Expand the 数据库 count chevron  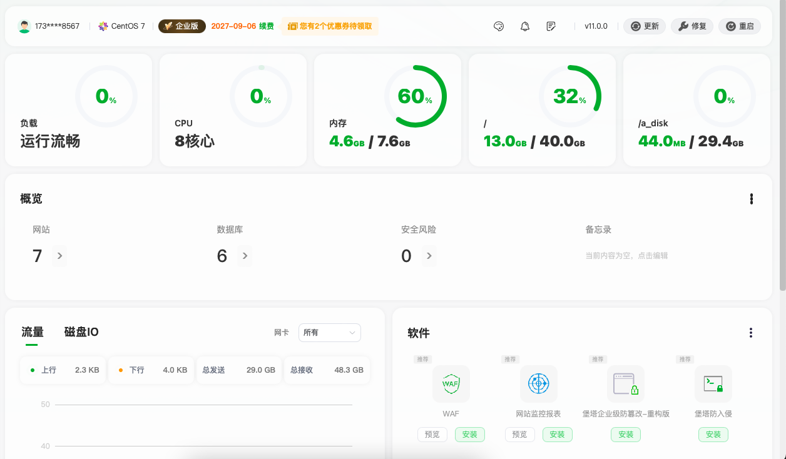tap(245, 256)
